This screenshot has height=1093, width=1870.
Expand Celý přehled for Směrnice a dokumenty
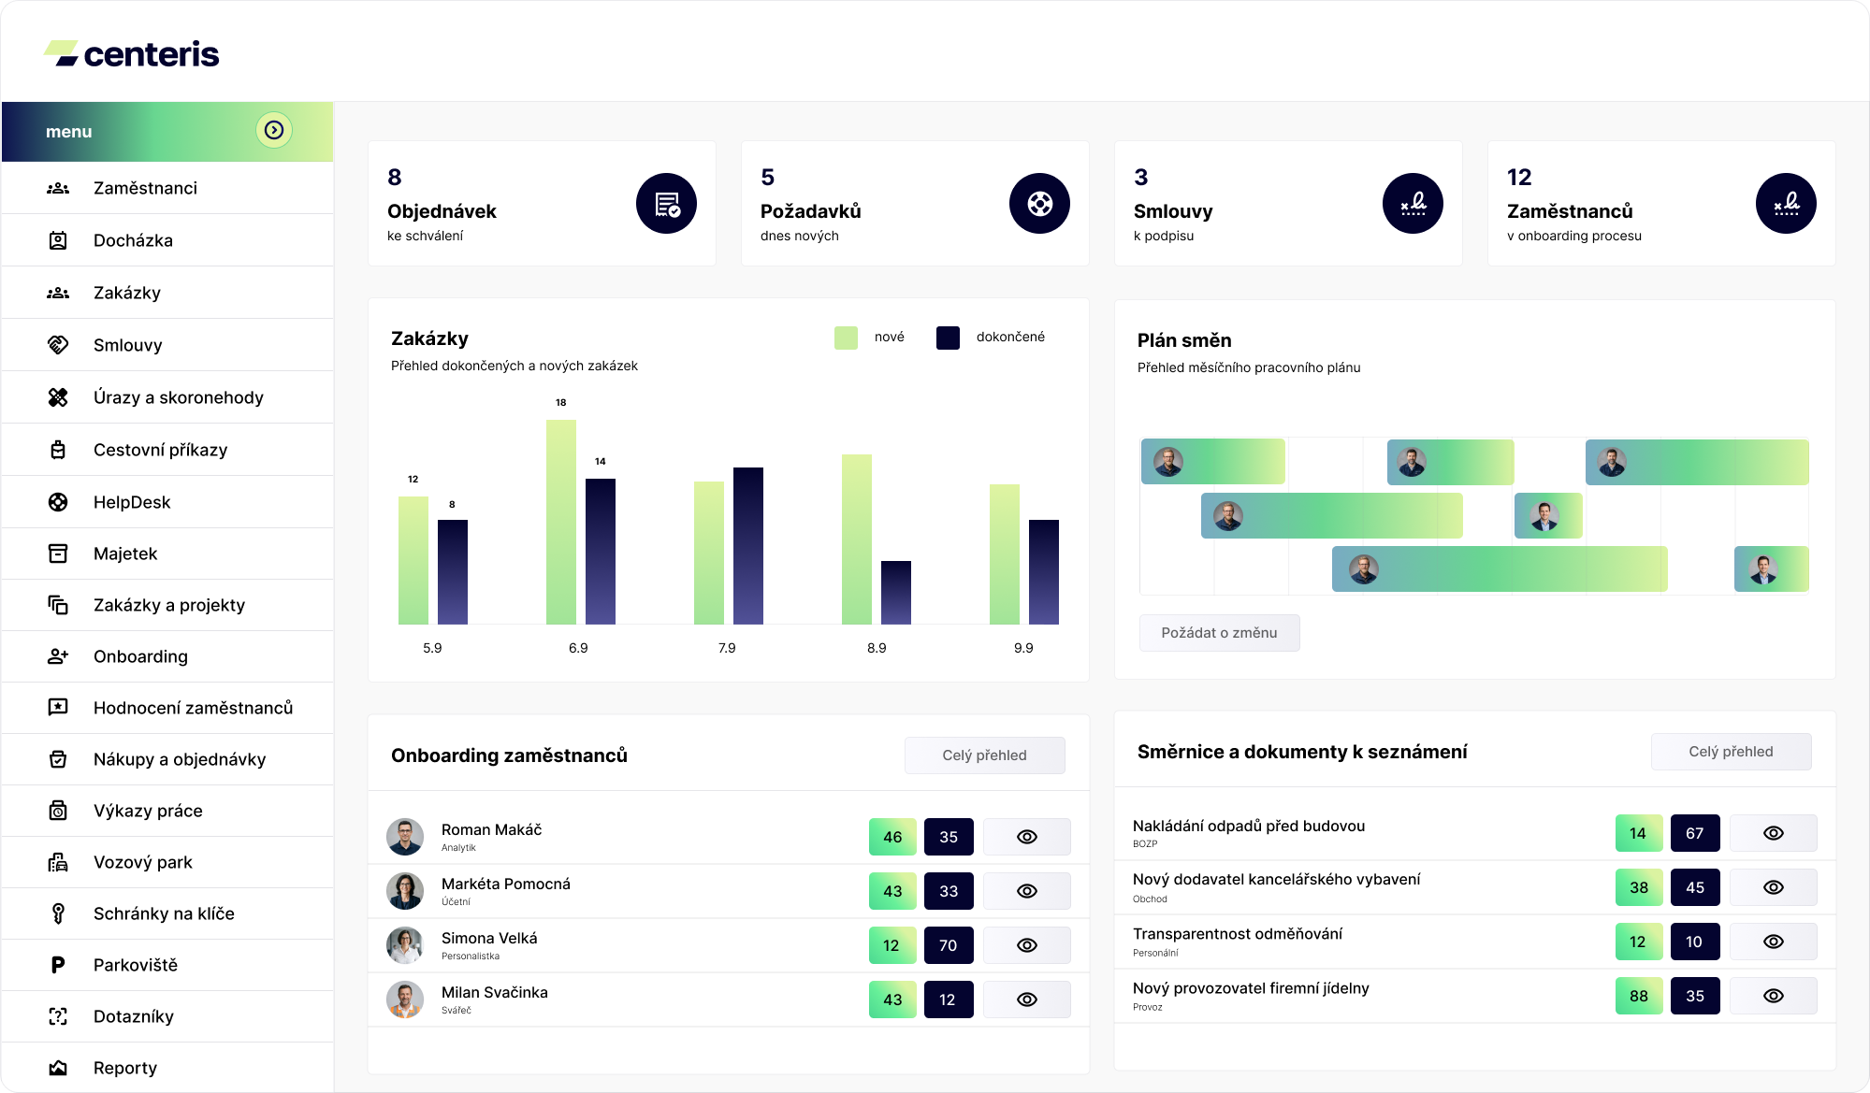tap(1731, 752)
